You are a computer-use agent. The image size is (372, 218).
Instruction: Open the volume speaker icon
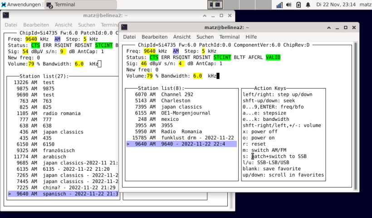289,5
